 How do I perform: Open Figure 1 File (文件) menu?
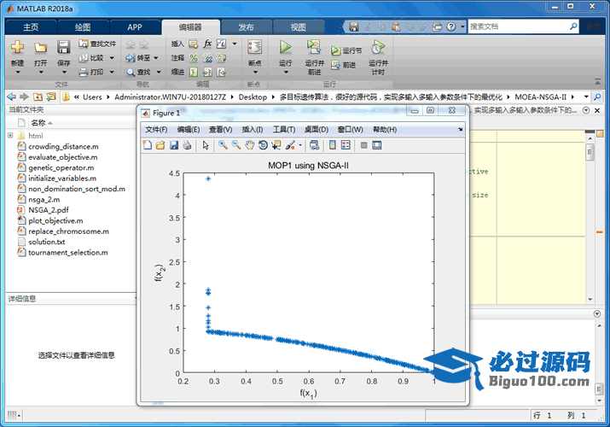[156, 130]
